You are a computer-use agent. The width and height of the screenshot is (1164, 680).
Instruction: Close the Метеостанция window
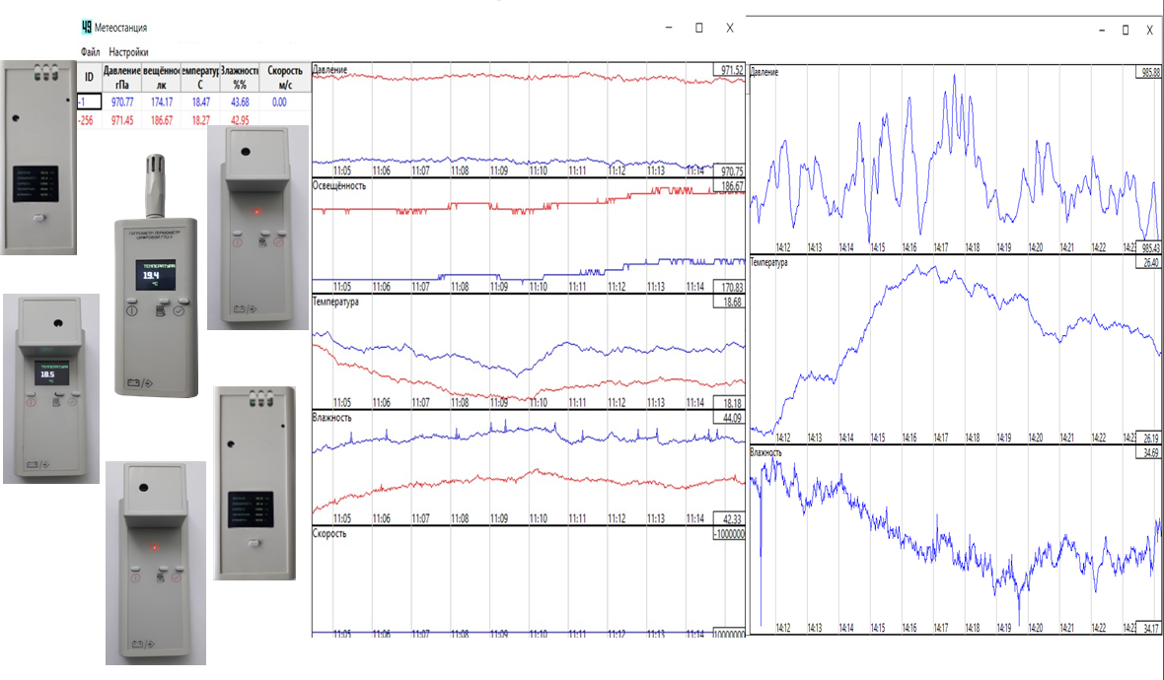pos(730,29)
